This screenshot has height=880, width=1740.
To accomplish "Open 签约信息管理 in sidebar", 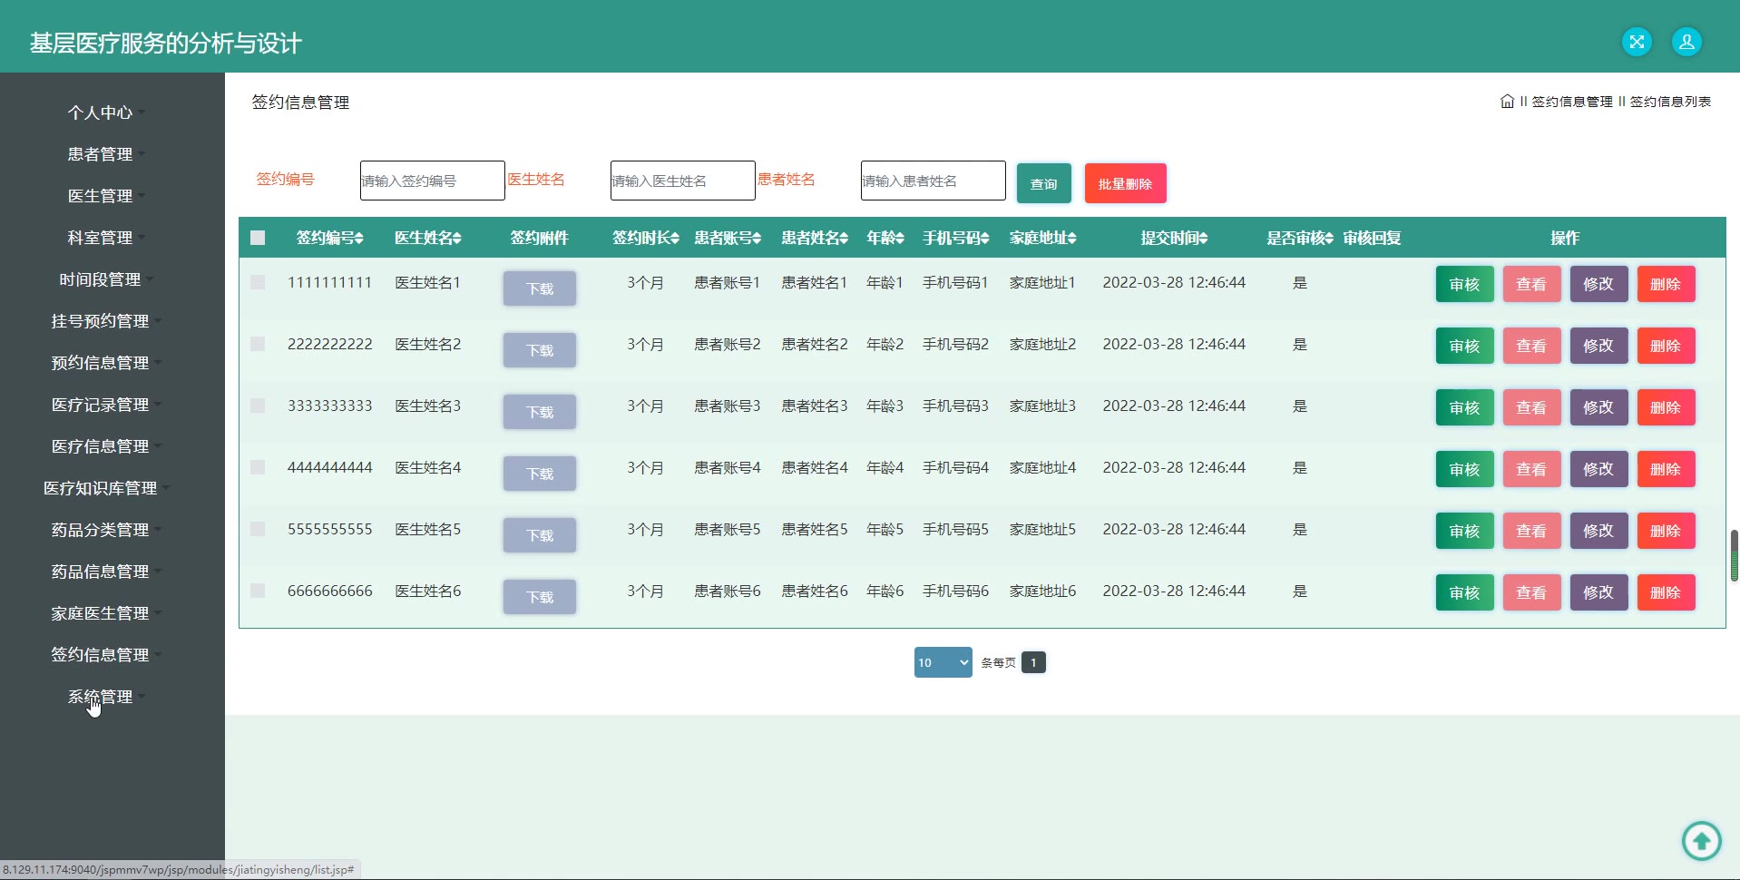I will (106, 655).
